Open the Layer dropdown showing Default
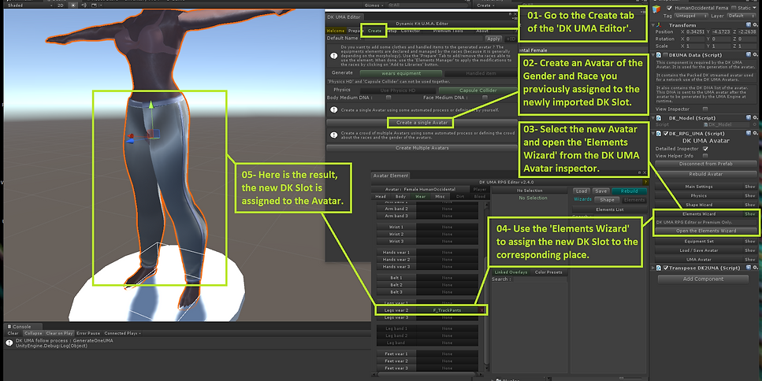Screen dimensions: 762x381 tap(741, 16)
